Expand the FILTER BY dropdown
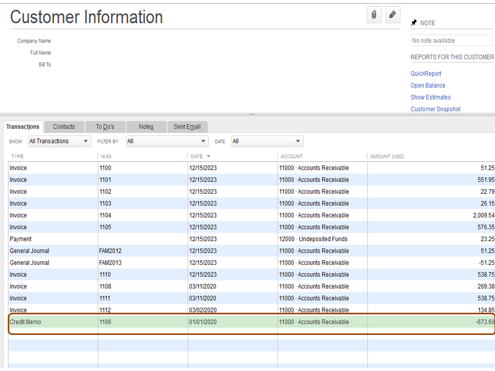Viewport: 495px width, 371px height. [x=167, y=141]
